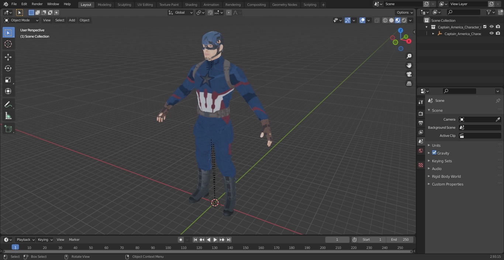The width and height of the screenshot is (504, 260).
Task: Jump to the timeline end frame button
Action: [x=228, y=240]
